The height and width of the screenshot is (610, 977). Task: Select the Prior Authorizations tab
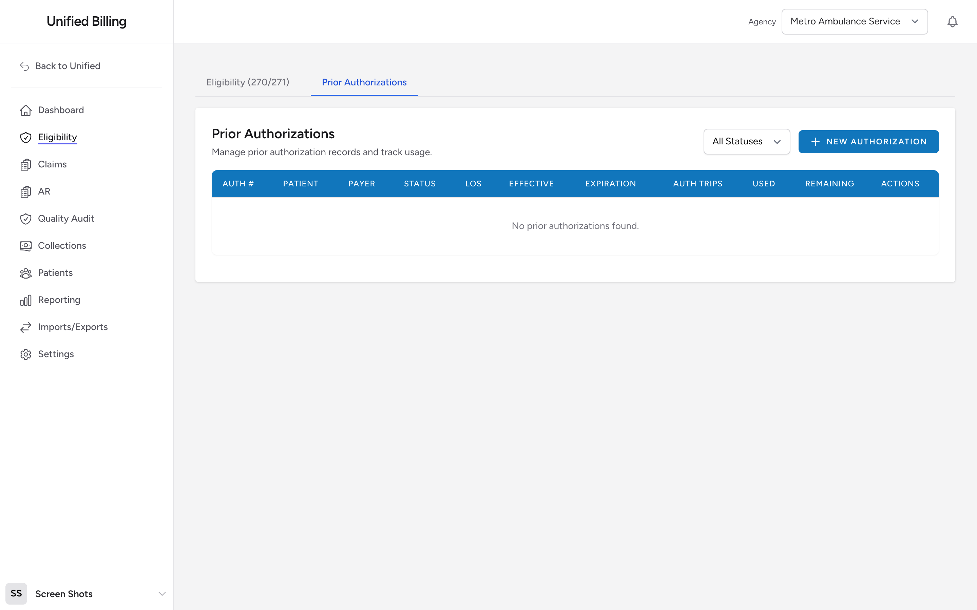(x=364, y=82)
